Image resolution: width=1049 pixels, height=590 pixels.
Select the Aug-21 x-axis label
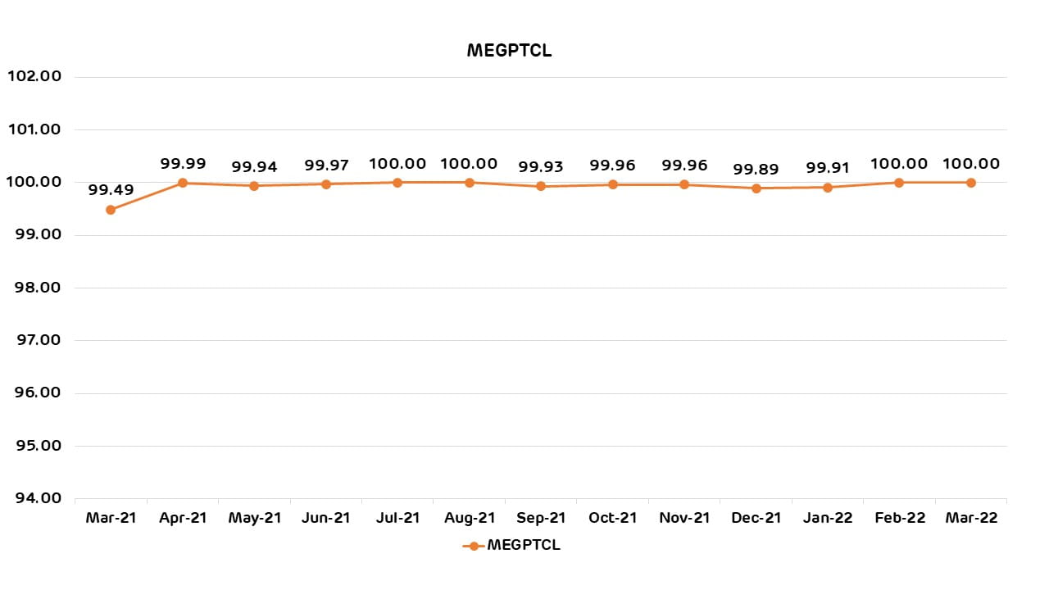[469, 518]
